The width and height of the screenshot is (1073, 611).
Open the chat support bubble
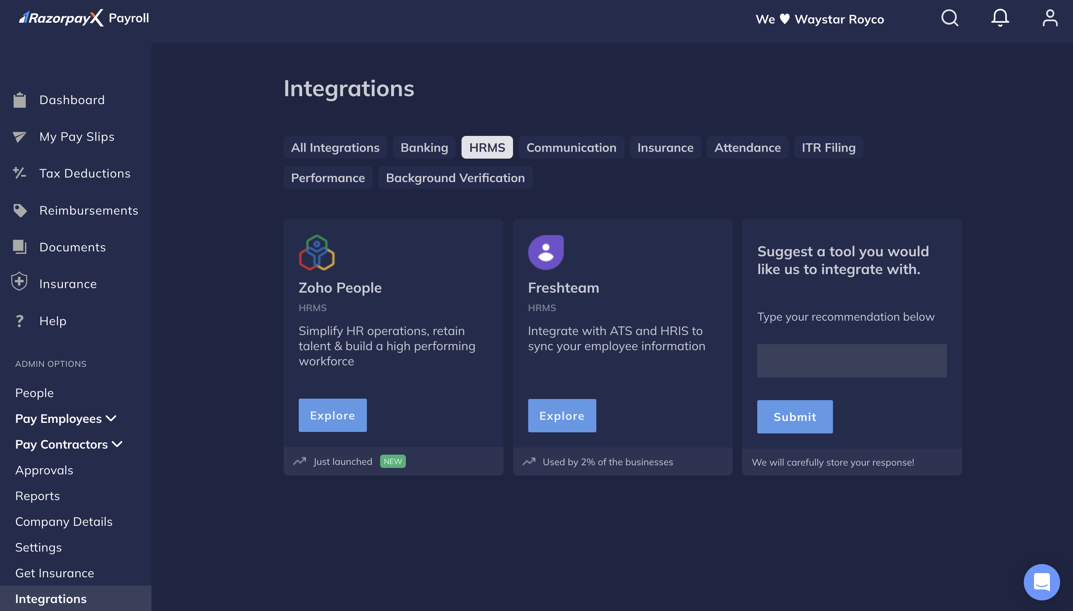[x=1042, y=582]
